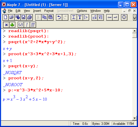Open the Edit menu

(x=18, y=11)
